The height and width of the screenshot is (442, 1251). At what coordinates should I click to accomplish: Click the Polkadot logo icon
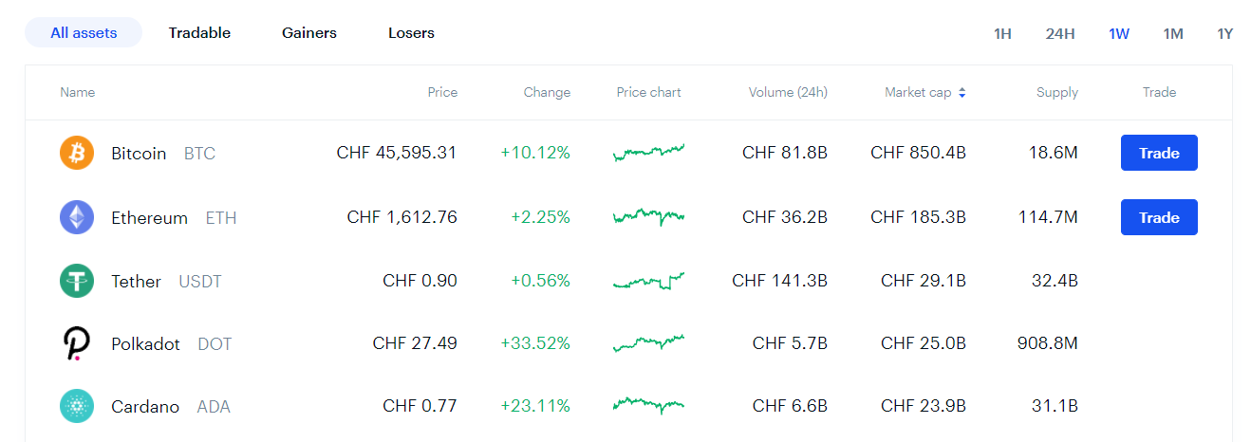pos(77,343)
